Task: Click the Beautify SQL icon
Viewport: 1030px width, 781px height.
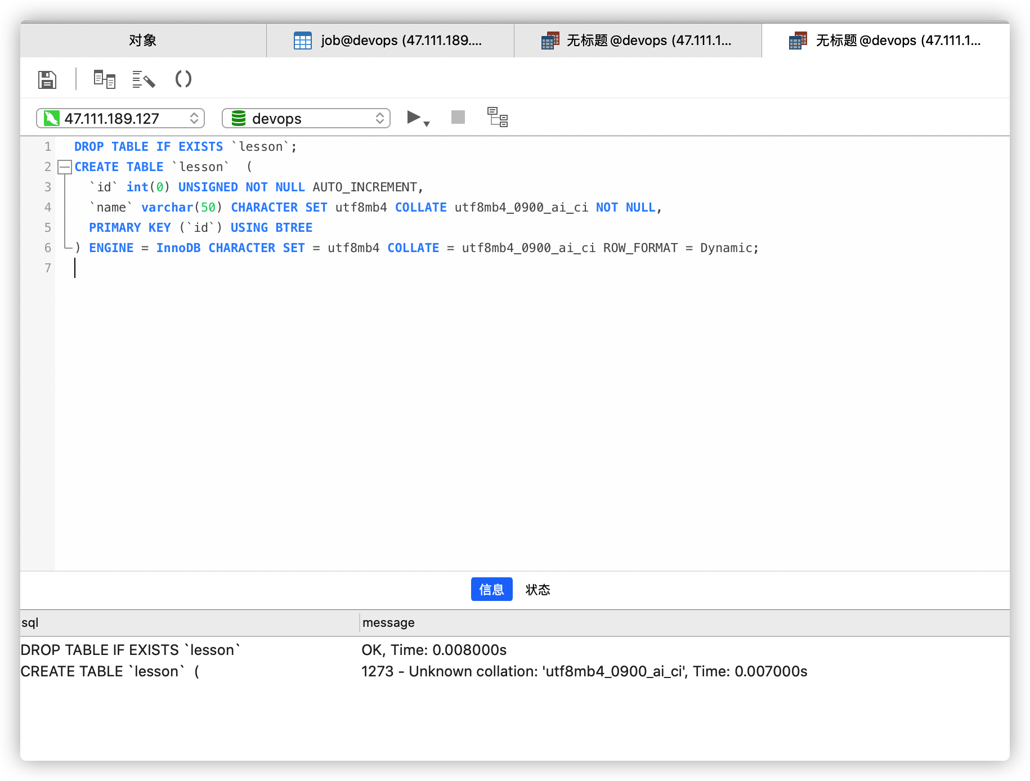Action: [x=144, y=79]
